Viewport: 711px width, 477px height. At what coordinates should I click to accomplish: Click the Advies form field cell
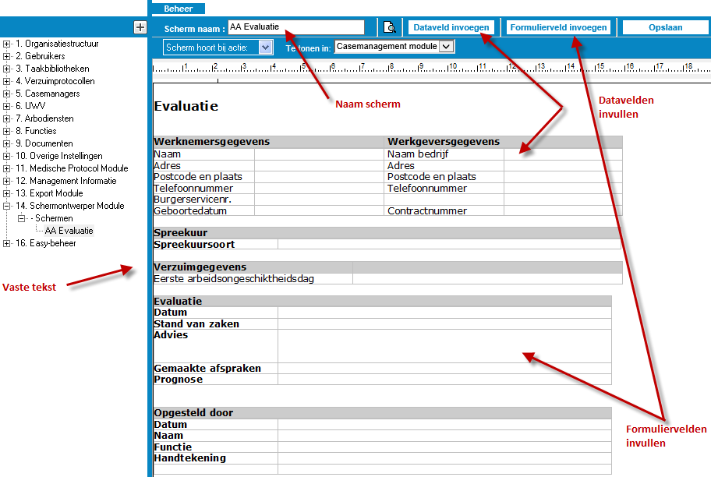[x=444, y=345]
